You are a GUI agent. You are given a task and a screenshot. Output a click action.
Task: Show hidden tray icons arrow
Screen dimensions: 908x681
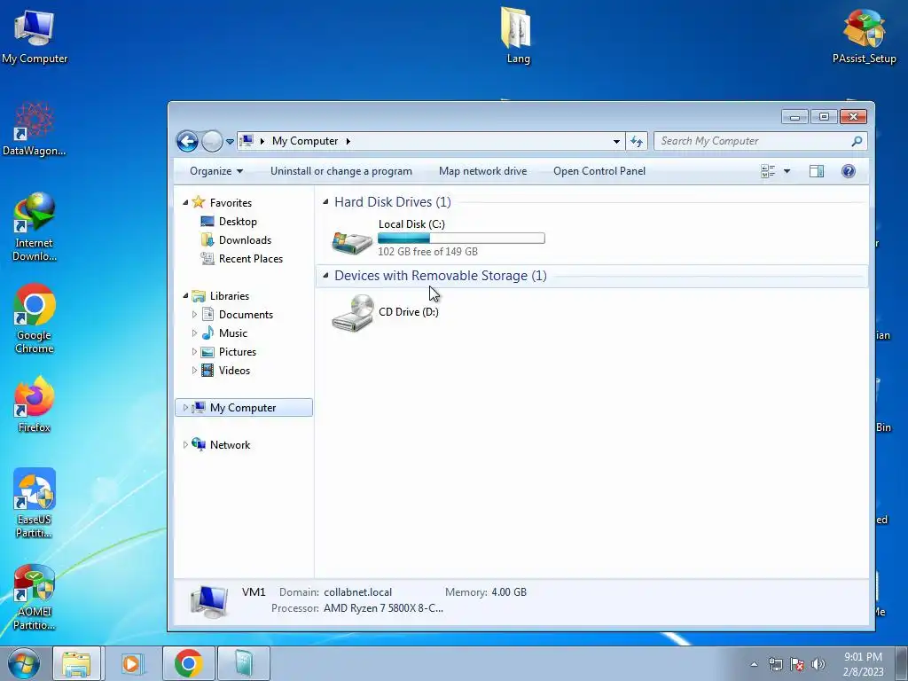[x=754, y=664]
